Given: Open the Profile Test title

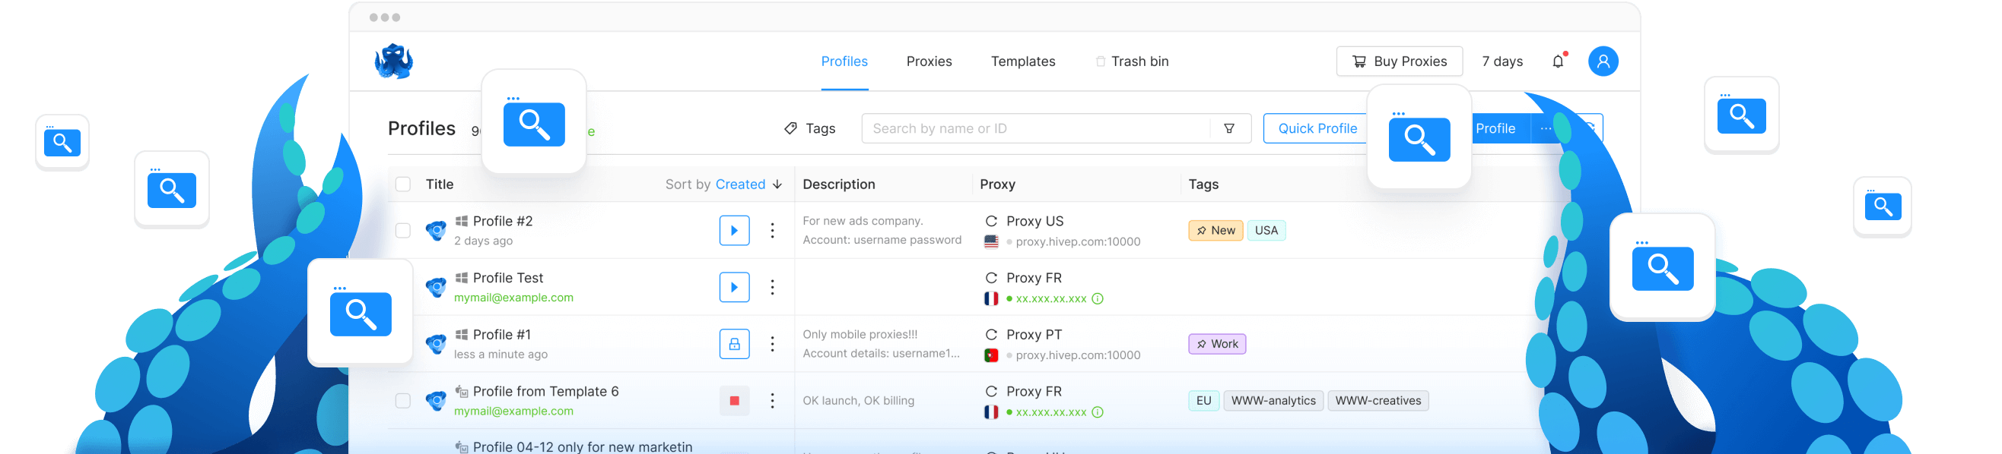Looking at the screenshot, I should tap(507, 278).
